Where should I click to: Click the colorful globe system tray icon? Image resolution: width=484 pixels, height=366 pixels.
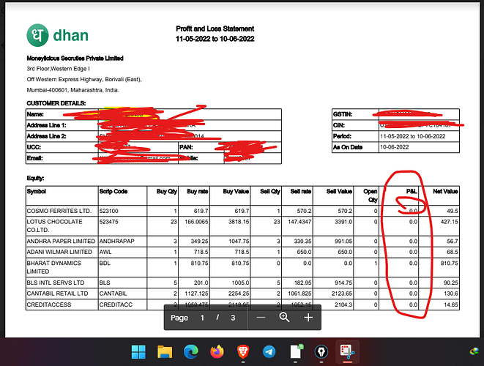pyautogui.click(x=474, y=351)
